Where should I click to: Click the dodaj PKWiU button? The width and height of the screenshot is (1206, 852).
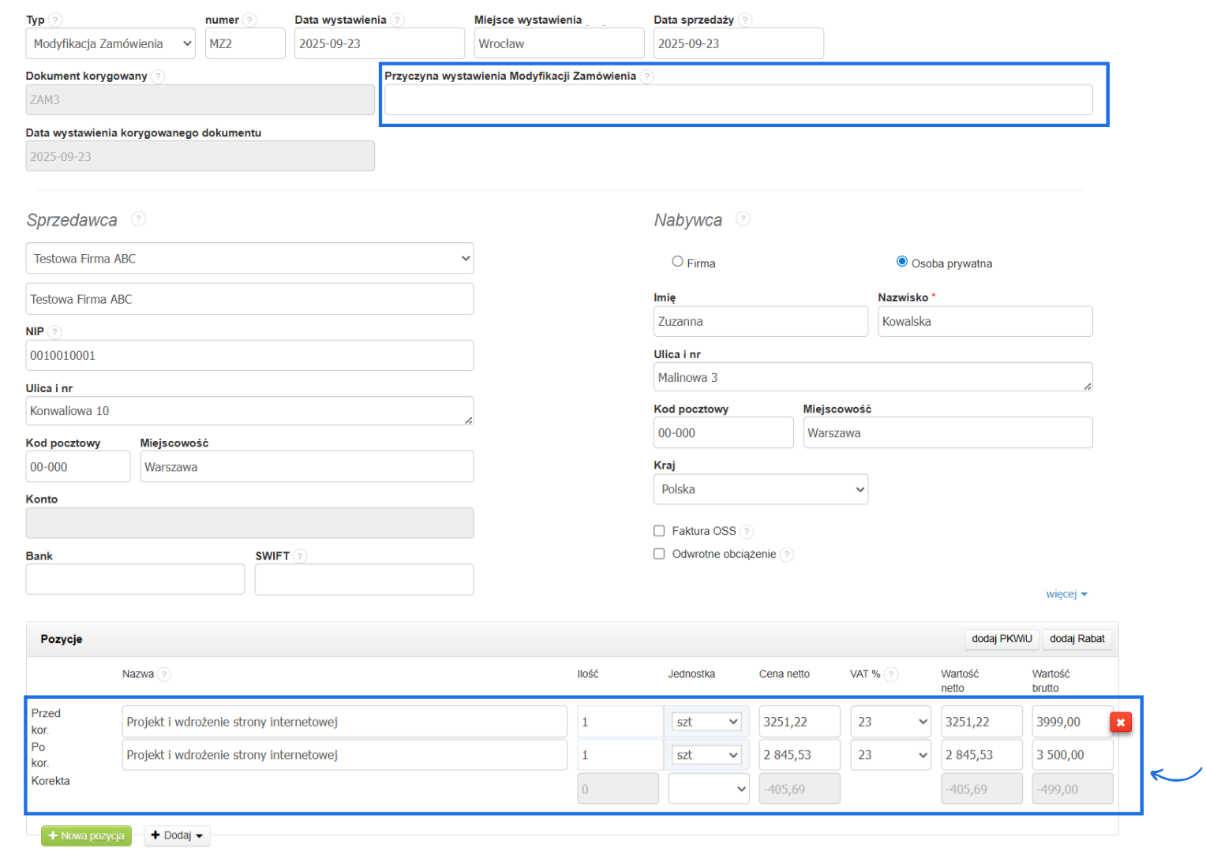(1002, 639)
